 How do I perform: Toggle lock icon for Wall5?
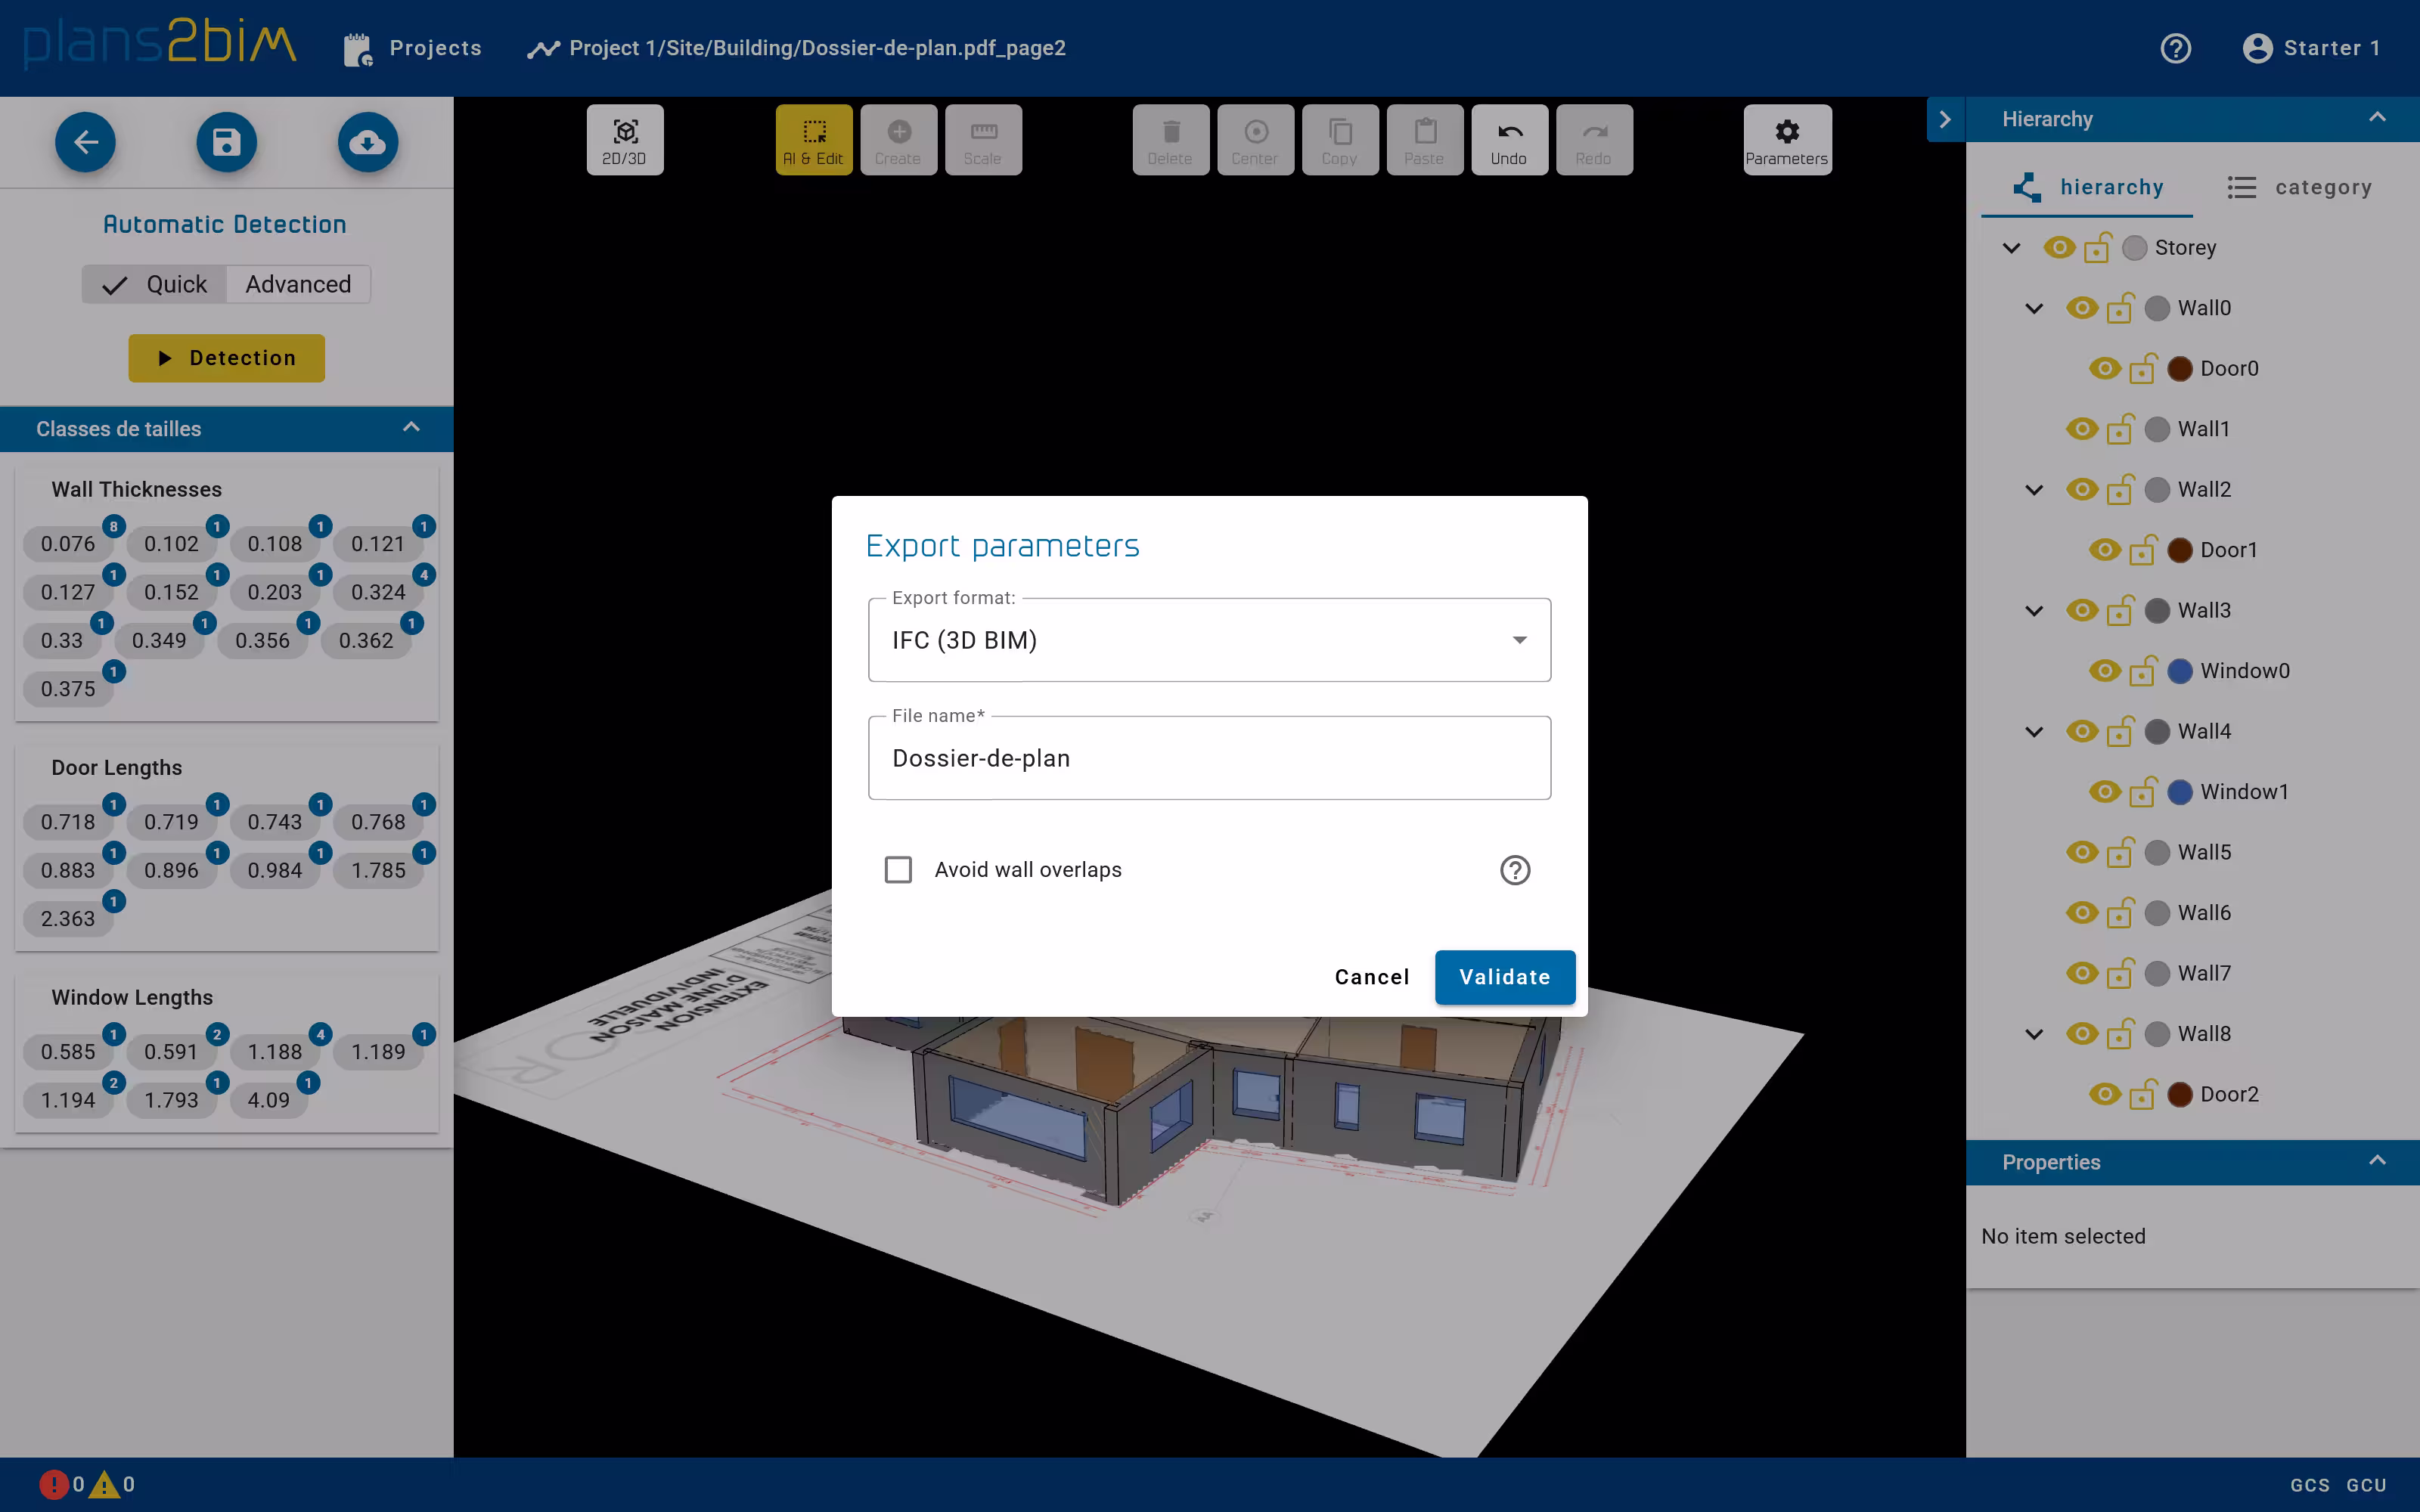pyautogui.click(x=2120, y=853)
